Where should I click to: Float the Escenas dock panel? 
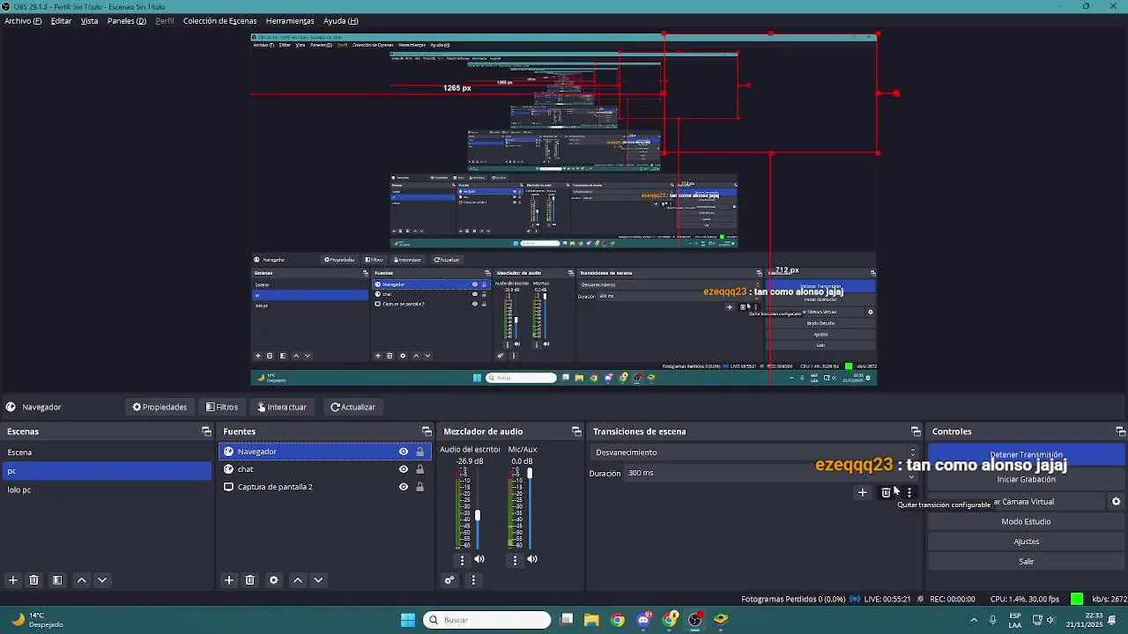coord(206,431)
